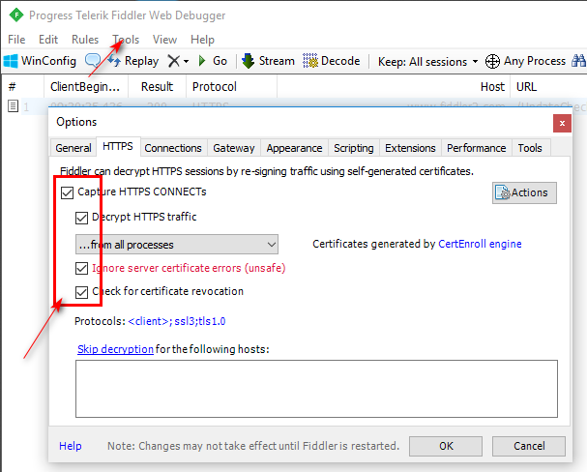
Task: Open the Performance tab
Action: click(476, 148)
